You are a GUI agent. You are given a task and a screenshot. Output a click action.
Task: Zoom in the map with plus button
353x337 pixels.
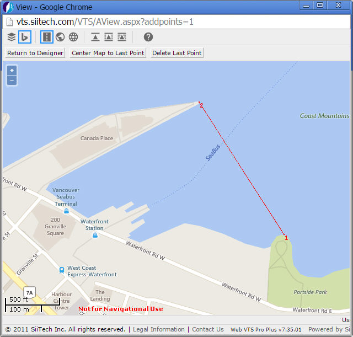tap(12, 71)
